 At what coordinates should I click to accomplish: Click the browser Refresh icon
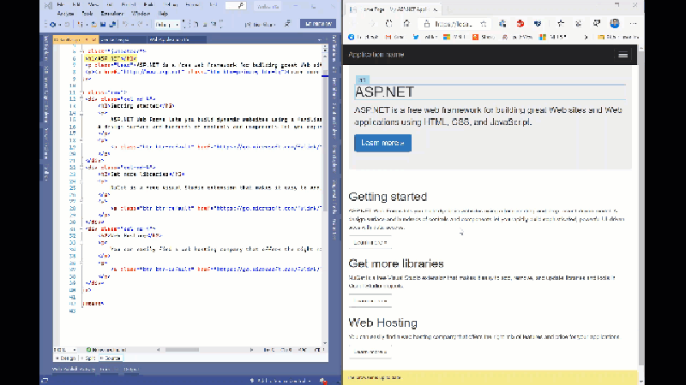click(389, 24)
